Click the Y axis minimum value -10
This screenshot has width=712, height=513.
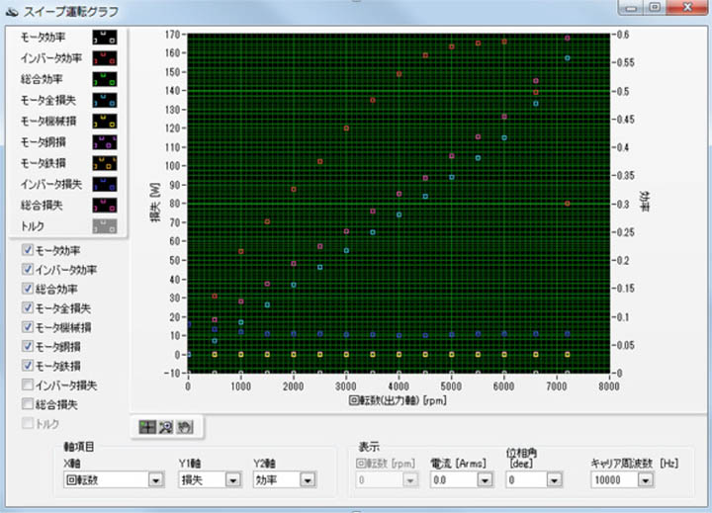click(x=172, y=374)
